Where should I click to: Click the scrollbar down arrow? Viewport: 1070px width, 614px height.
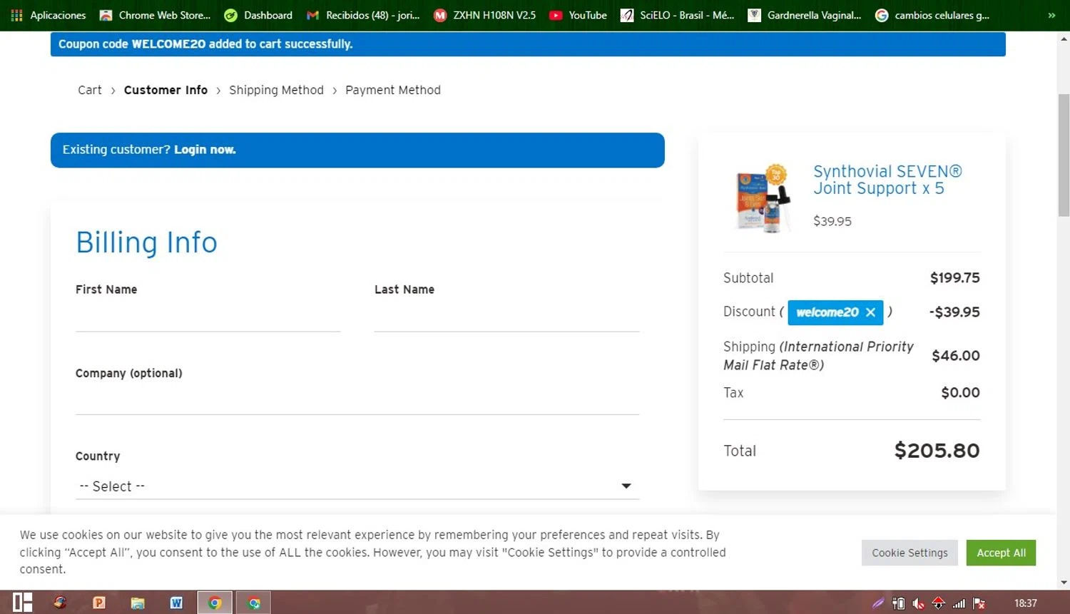point(1064,582)
